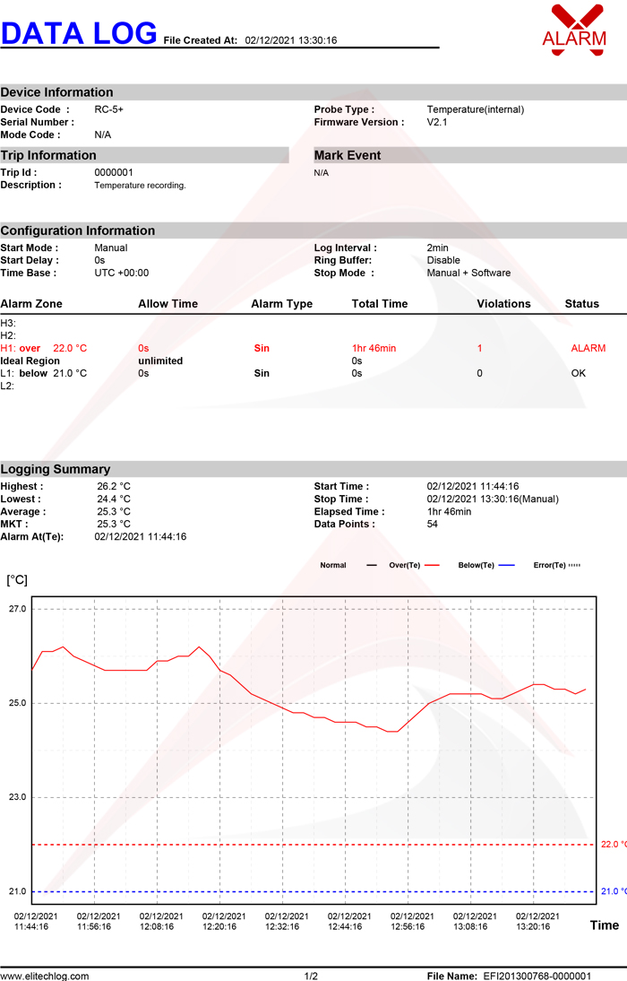Click the Error(Te) dotted legend marker
The image size is (627, 981).
pos(574,565)
